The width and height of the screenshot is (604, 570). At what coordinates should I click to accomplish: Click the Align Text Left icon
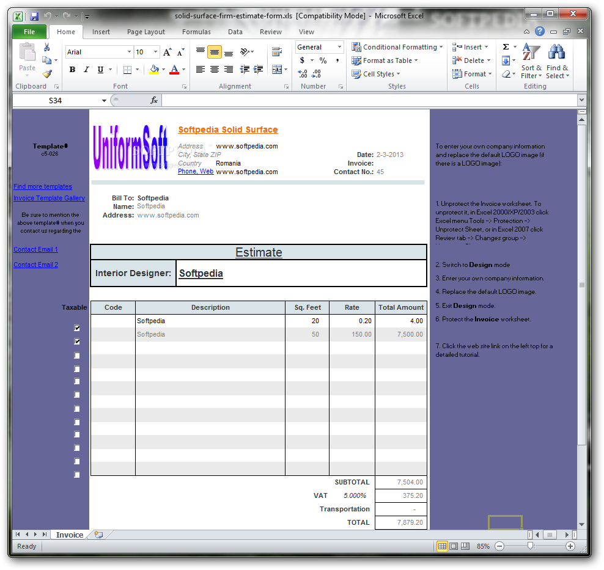[x=201, y=70]
